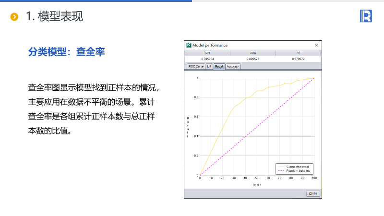Switch to the ROC Curve tab
The height and width of the screenshot is (216, 384).
196,66
